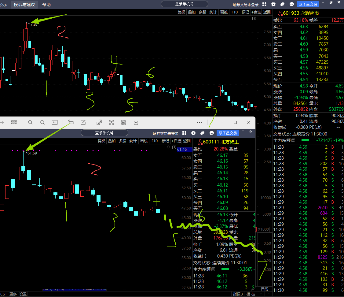Select 标记 in upper chart toolbar
The height and width of the screenshot is (297, 344).
[x=245, y=12]
